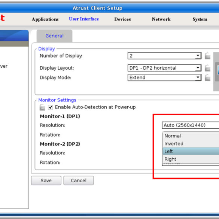Click the lock icon beside Enable Auto-Detection
Viewport: 219px width, 219px height.
click(x=42, y=107)
